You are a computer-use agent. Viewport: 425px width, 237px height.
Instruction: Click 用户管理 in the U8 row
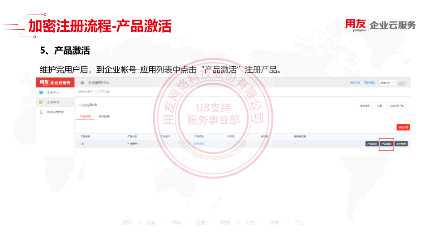[x=401, y=144]
